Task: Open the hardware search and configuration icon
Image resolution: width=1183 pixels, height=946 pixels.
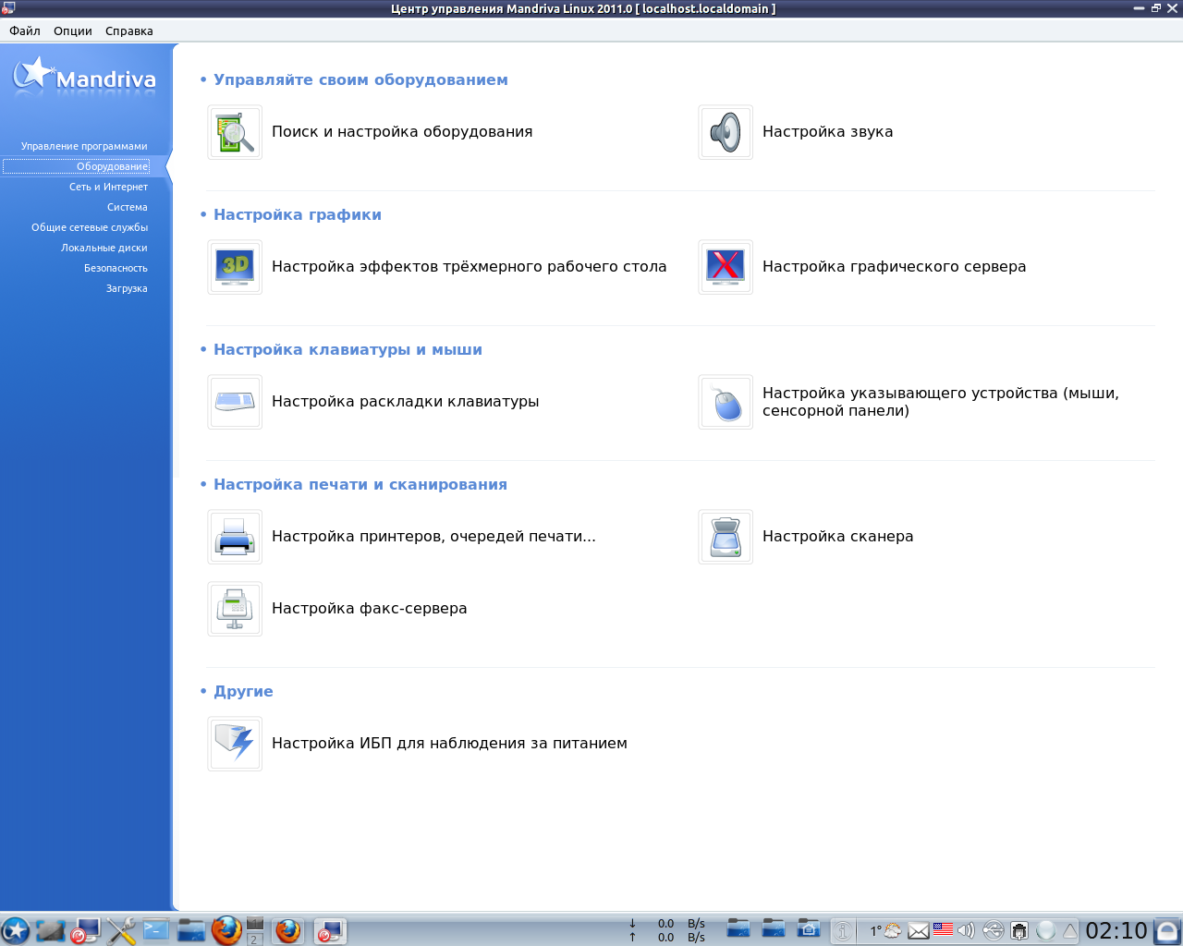Action: [x=235, y=132]
